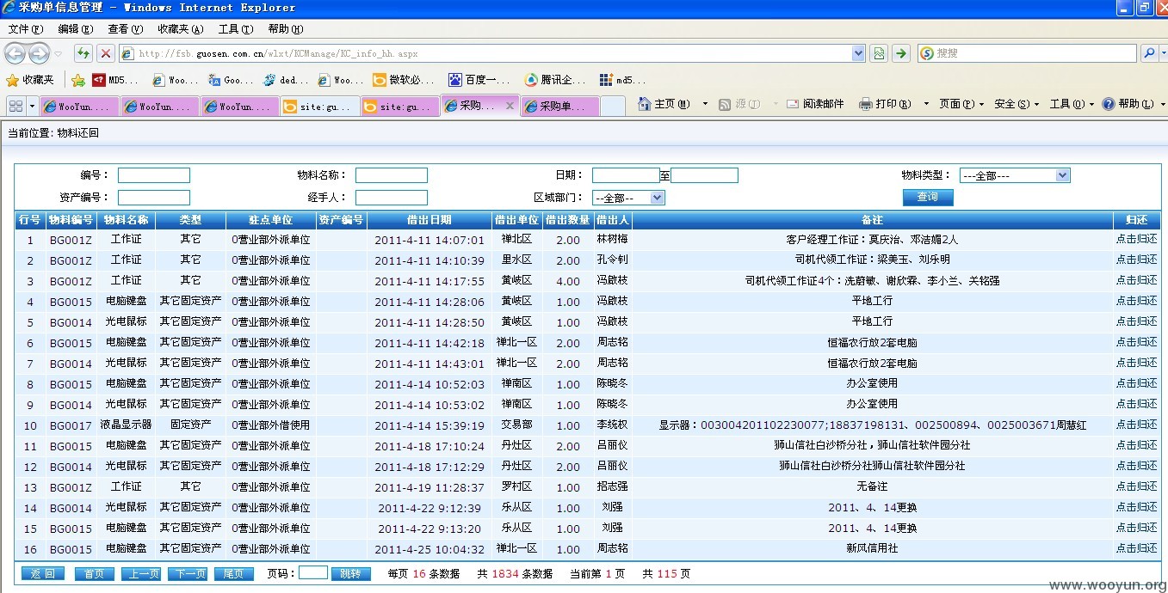Image resolution: width=1168 pixels, height=593 pixels.
Task: Click the 帮助 help question-mark icon
Action: click(x=1109, y=104)
